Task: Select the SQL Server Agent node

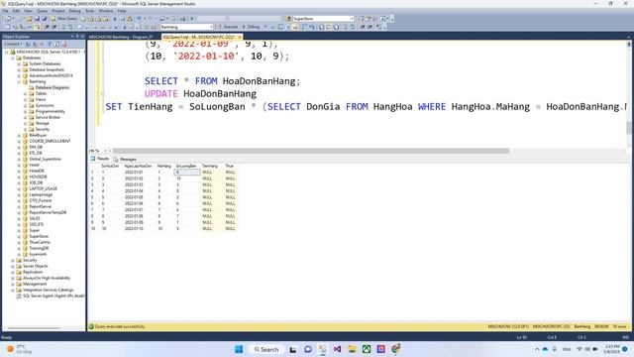Action: [53, 296]
